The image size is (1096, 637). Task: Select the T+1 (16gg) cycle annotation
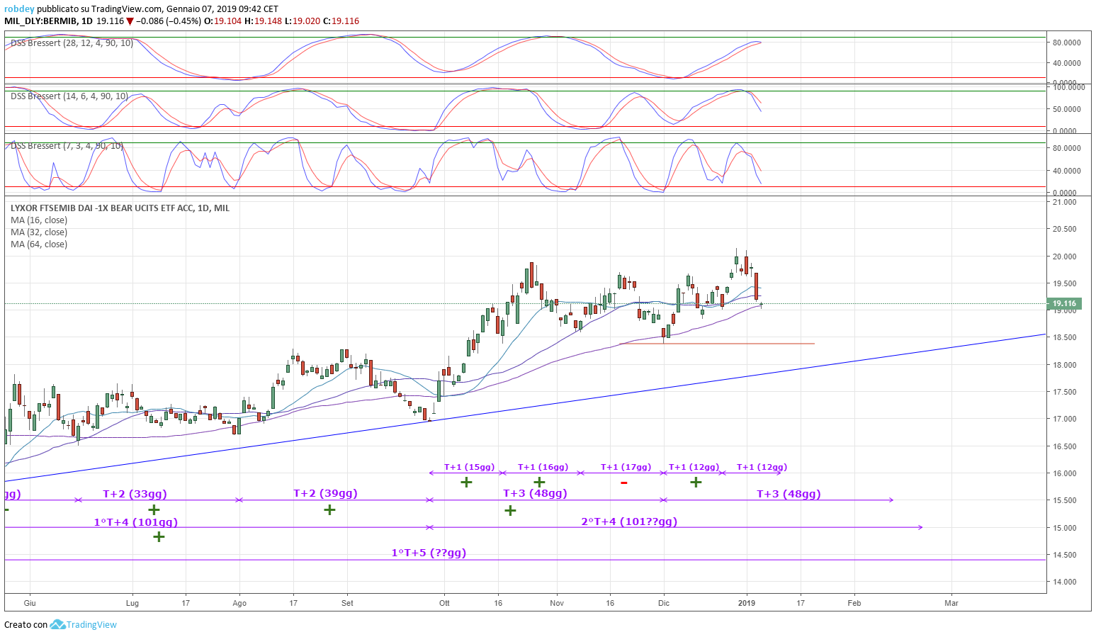point(543,467)
